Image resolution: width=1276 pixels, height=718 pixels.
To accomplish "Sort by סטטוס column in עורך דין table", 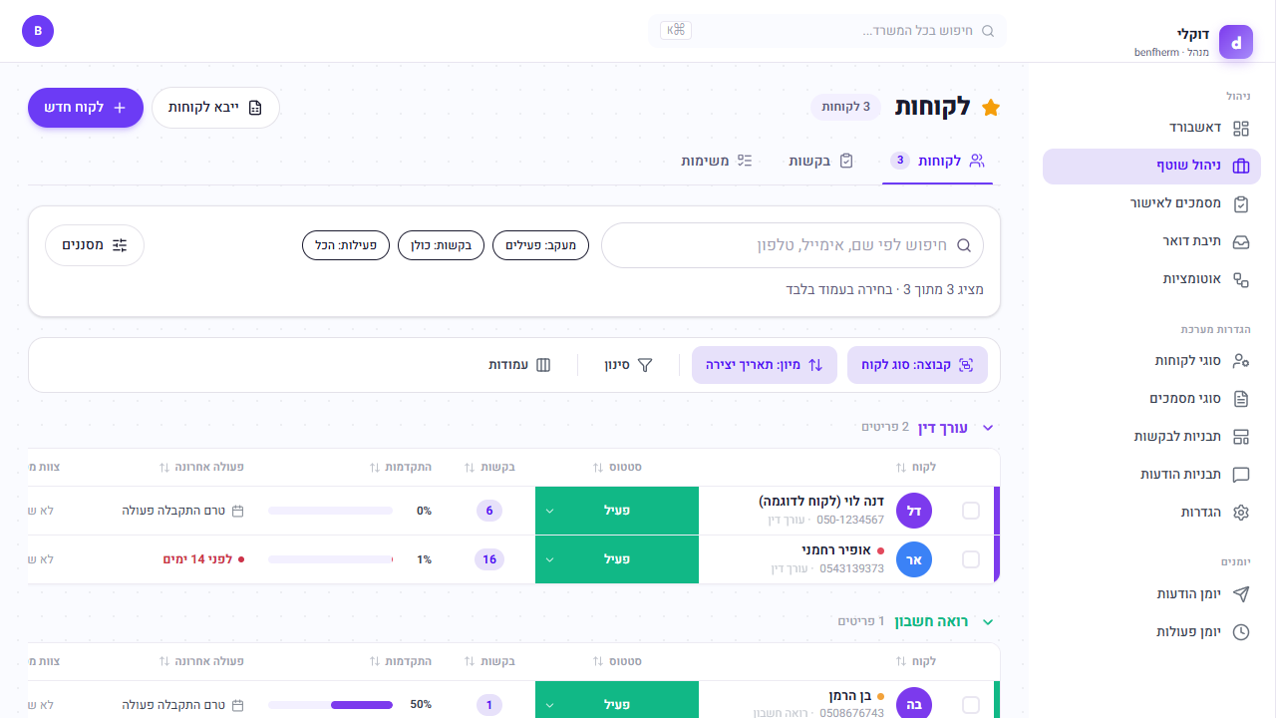I will [617, 467].
